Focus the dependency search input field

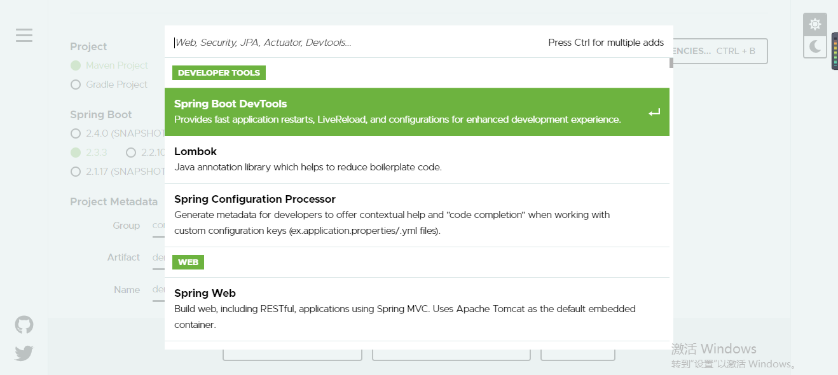pos(356,43)
